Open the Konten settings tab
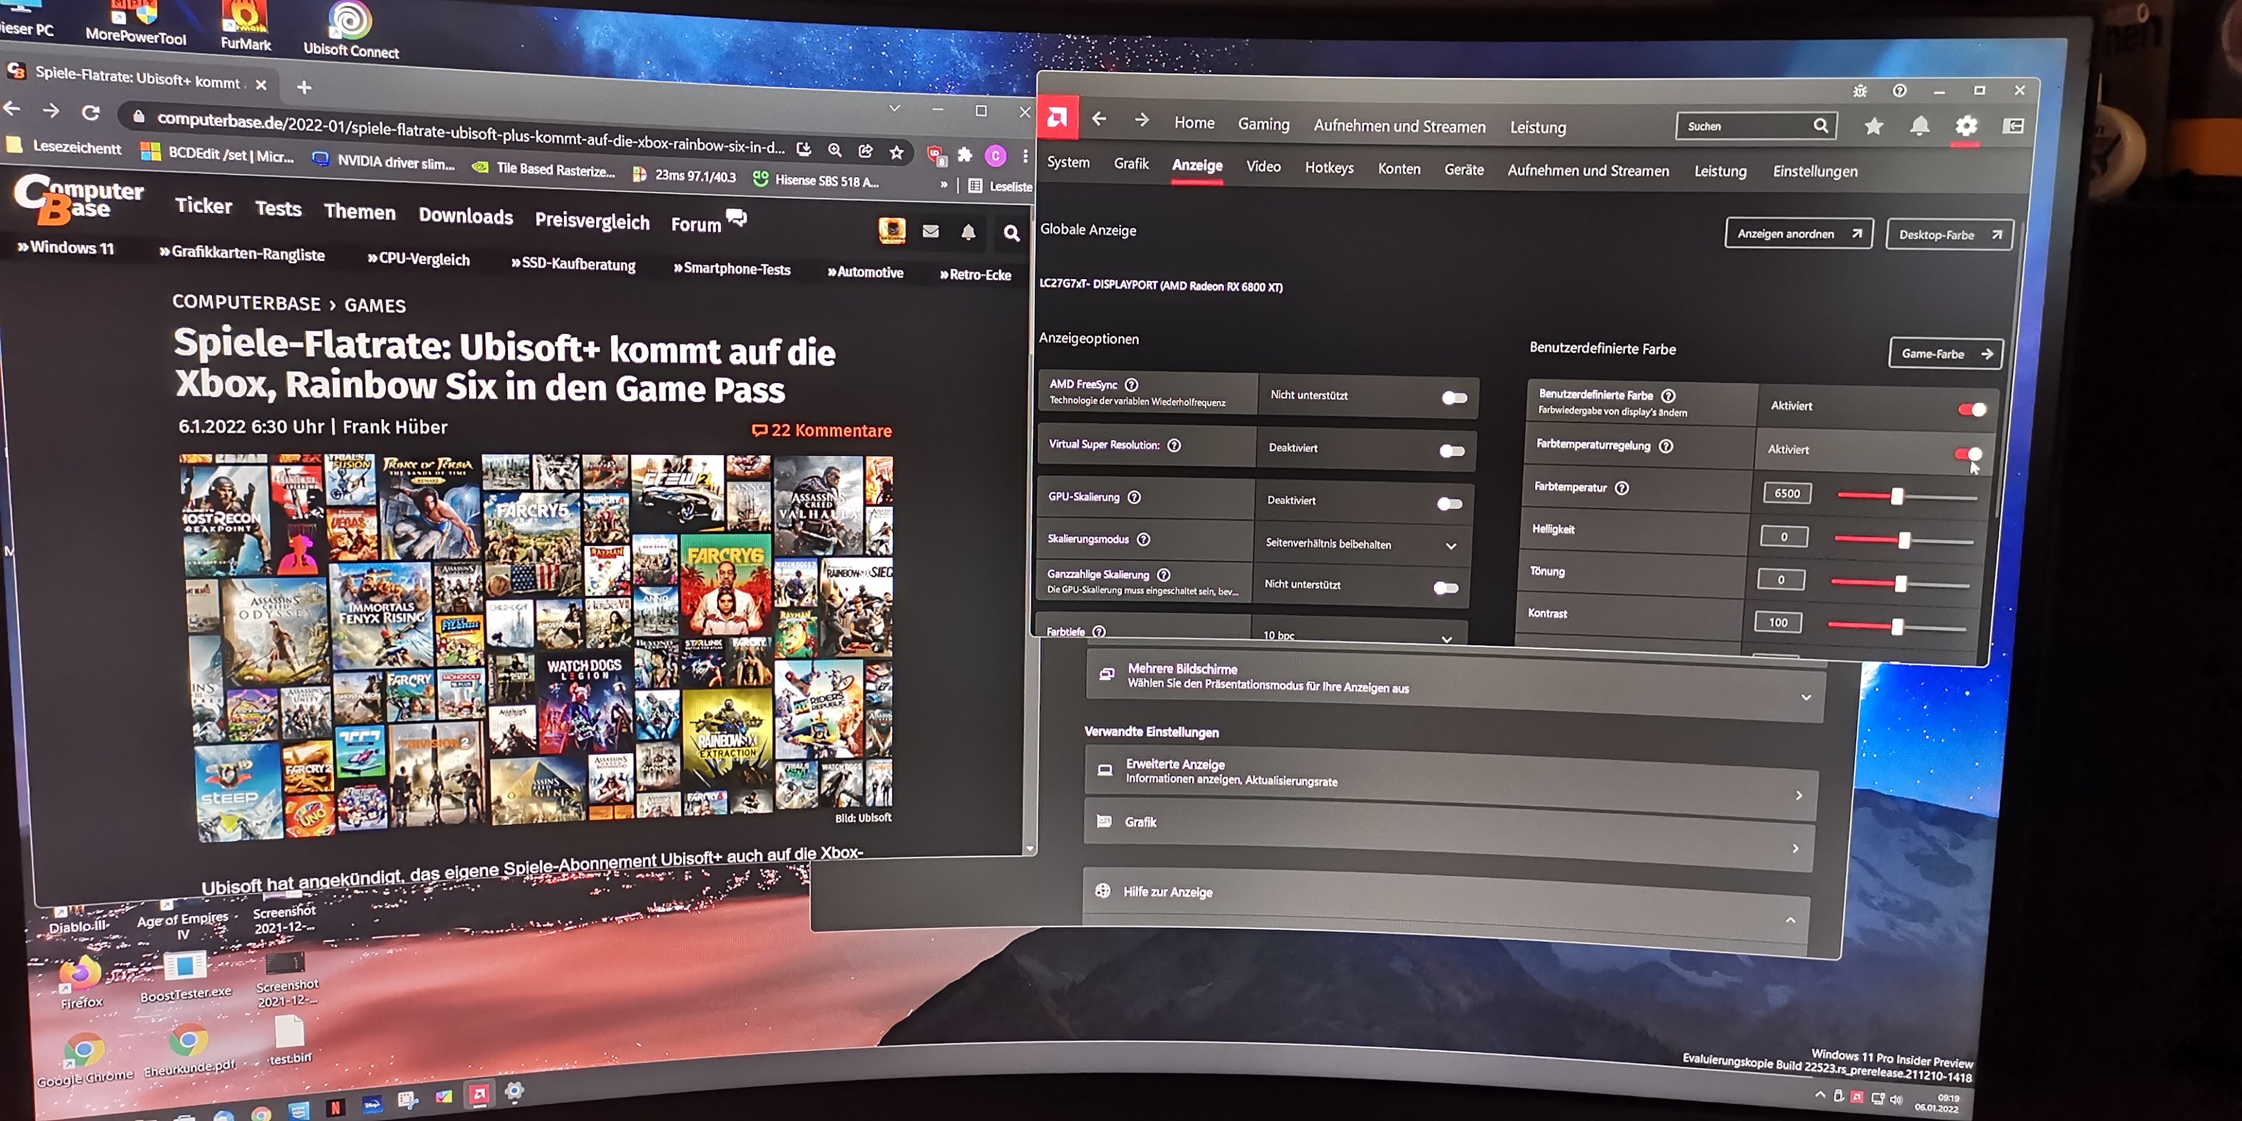The width and height of the screenshot is (2242, 1121). [x=1399, y=169]
